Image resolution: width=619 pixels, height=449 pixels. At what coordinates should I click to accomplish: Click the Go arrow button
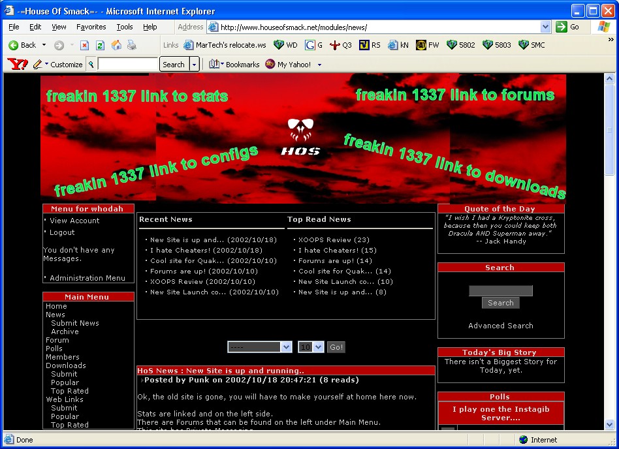pos(562,27)
